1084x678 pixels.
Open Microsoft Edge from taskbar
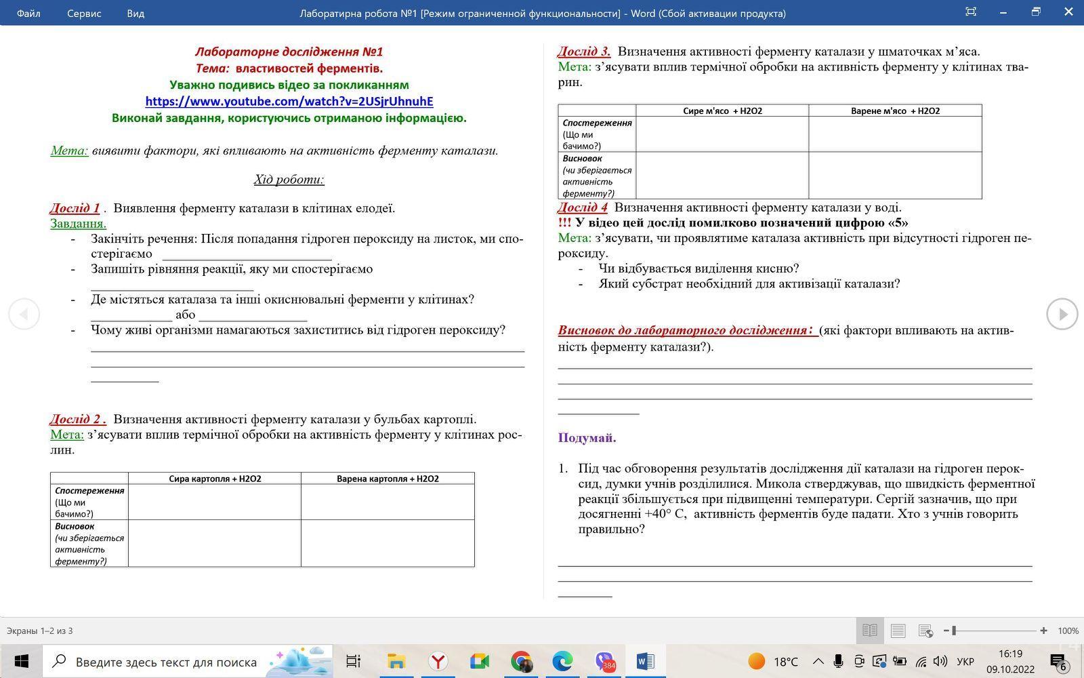[562, 661]
